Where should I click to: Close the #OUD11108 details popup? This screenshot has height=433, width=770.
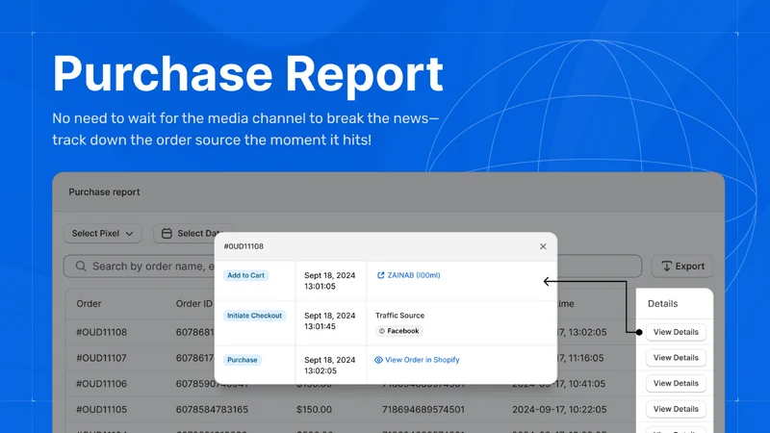pos(543,246)
